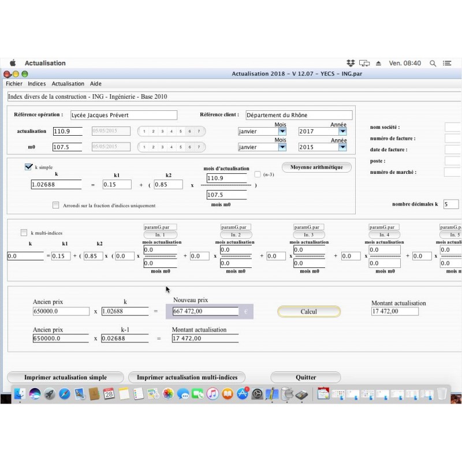Viewport: 462px width, 462px height.
Task: Click the eject icon in menu bar
Action: 379,63
